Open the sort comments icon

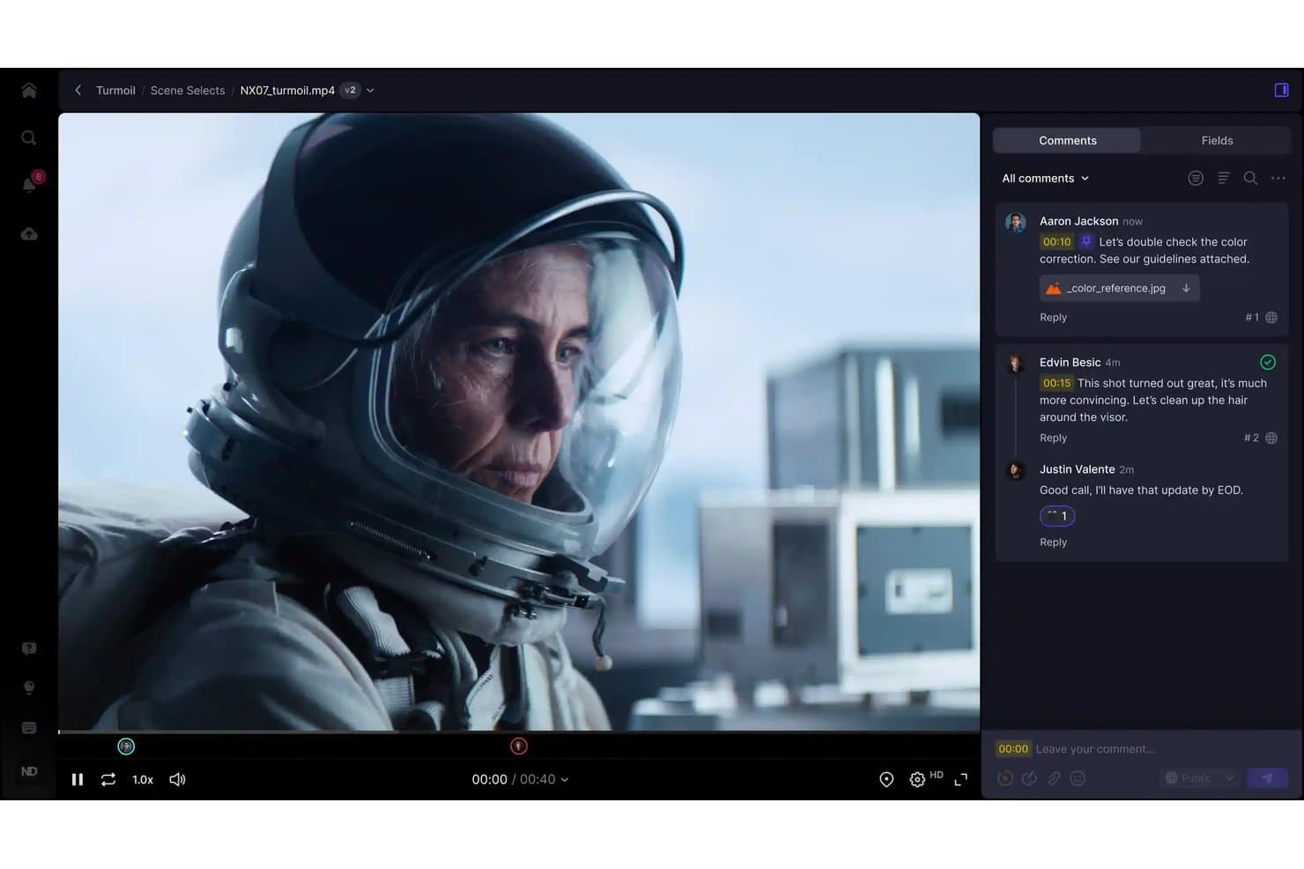point(1223,178)
